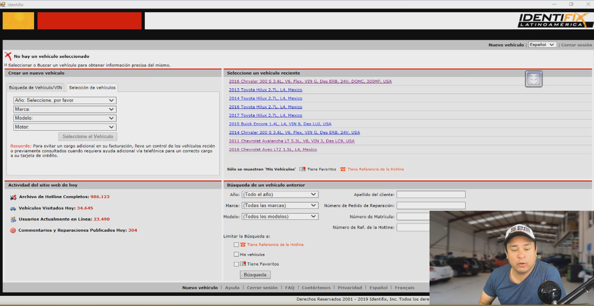The image size is (594, 306).
Task: Click the double-arrow scroll down icon
Action: pyautogui.click(x=533, y=79)
